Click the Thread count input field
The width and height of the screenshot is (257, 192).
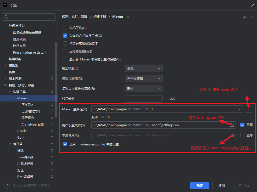click(143, 99)
